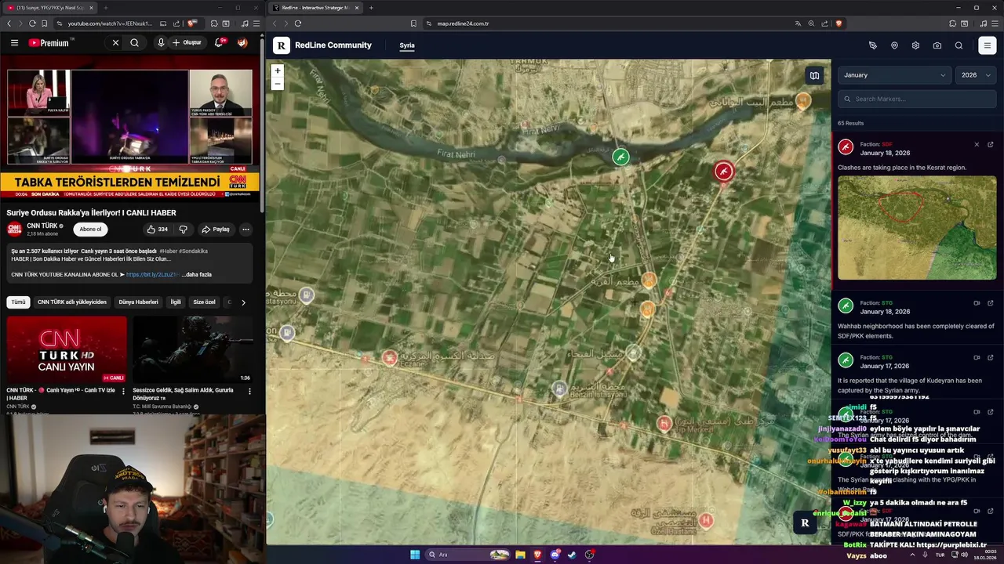Click the green STG marker near Fırat Nehri
1004x564 pixels.
[x=620, y=157]
